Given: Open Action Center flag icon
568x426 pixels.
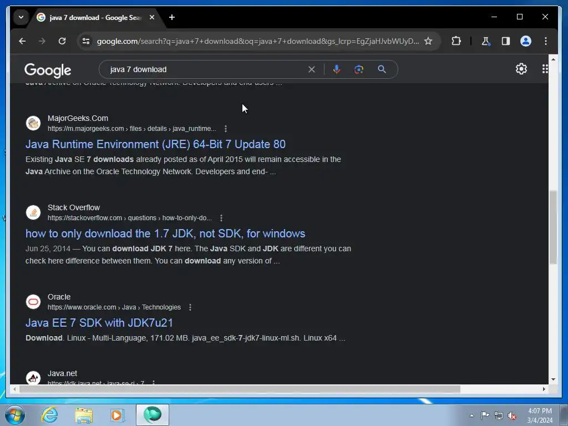Looking at the screenshot, I should coord(485,415).
